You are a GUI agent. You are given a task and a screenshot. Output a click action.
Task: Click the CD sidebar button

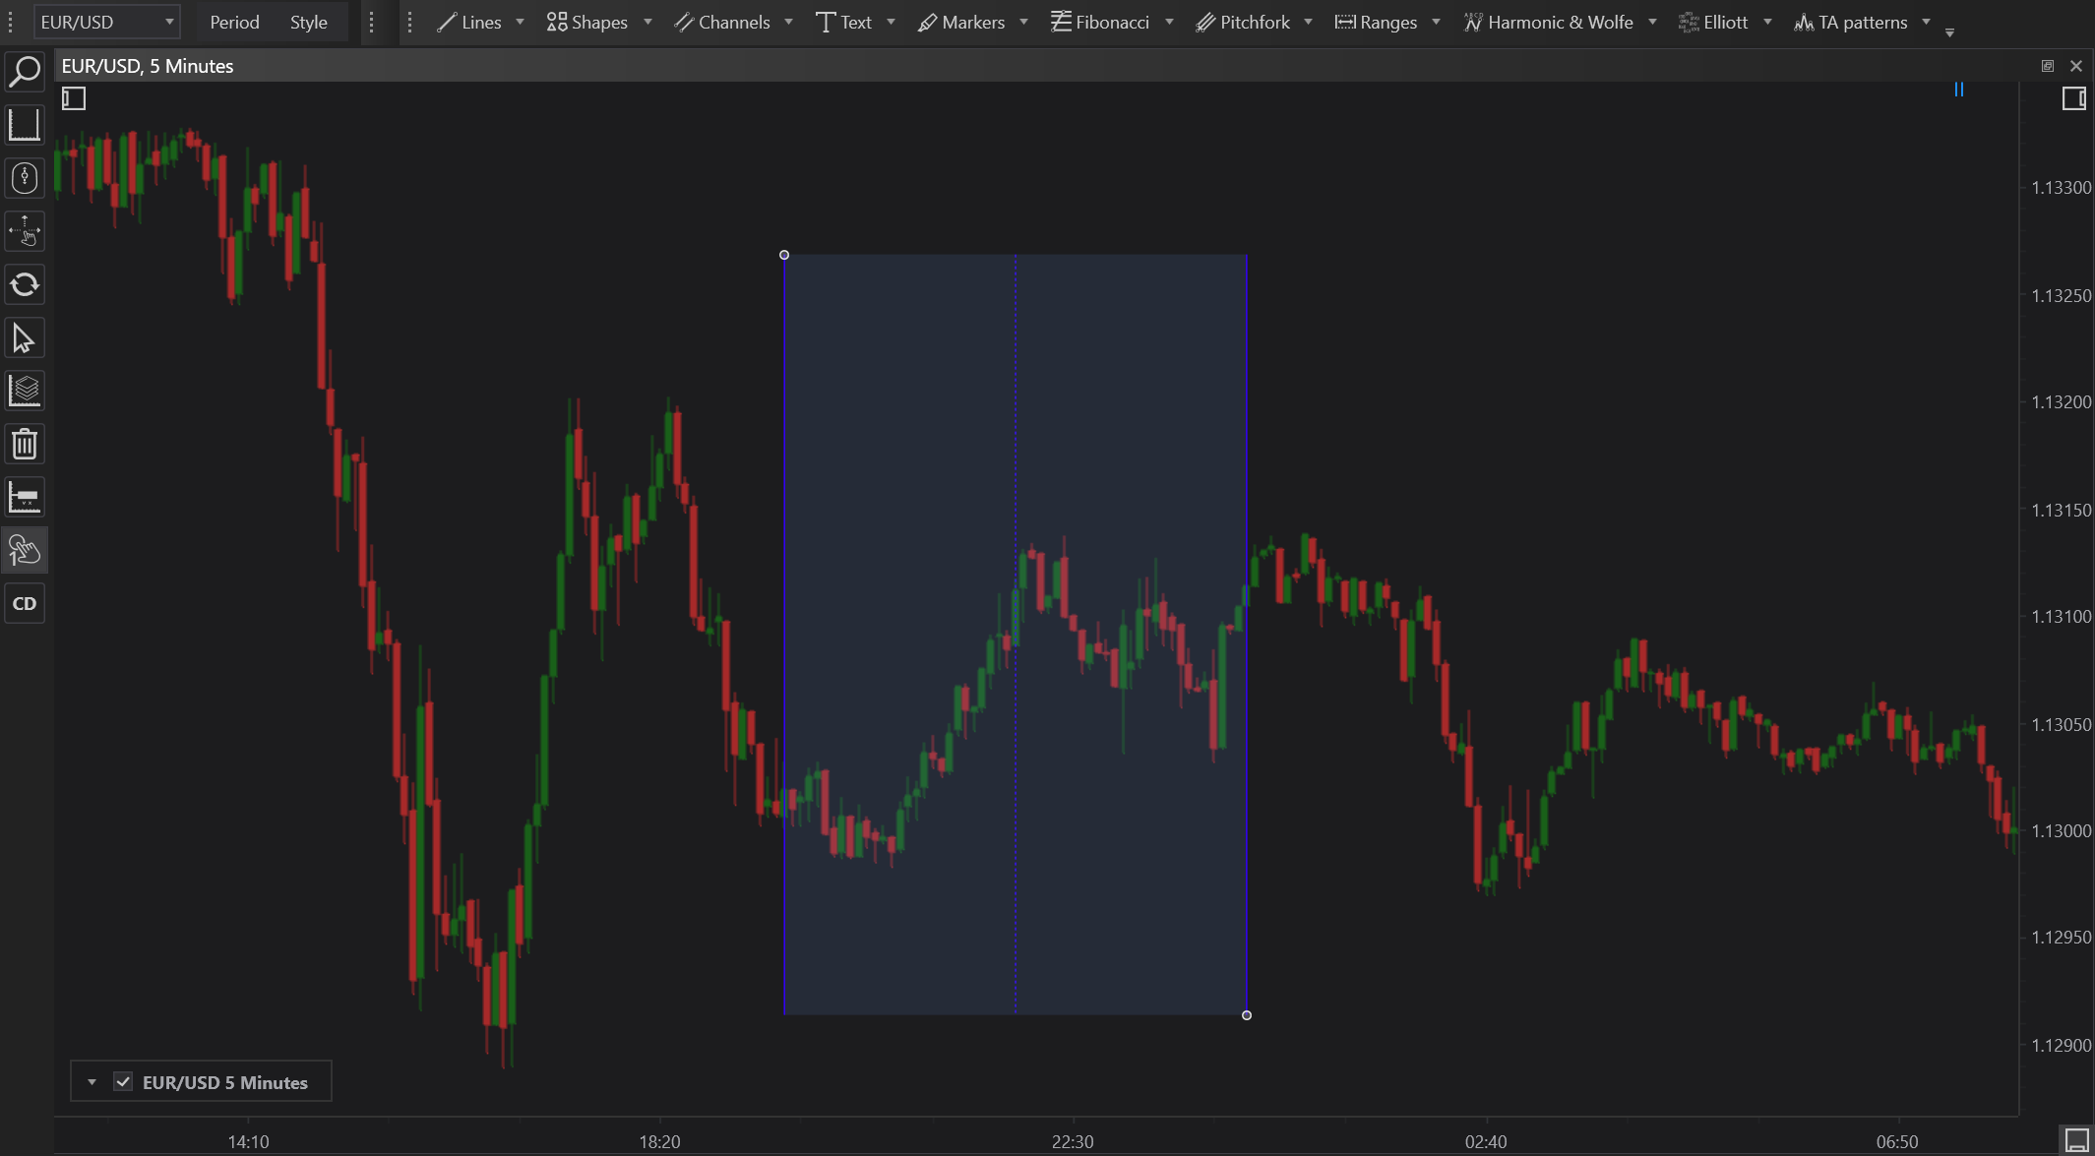[25, 603]
